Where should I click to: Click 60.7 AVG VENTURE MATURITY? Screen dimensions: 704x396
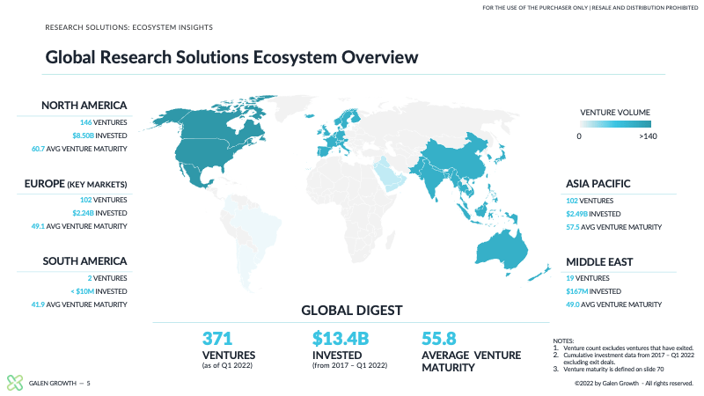point(79,149)
